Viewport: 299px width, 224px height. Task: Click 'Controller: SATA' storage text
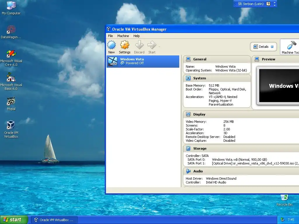coord(197,156)
